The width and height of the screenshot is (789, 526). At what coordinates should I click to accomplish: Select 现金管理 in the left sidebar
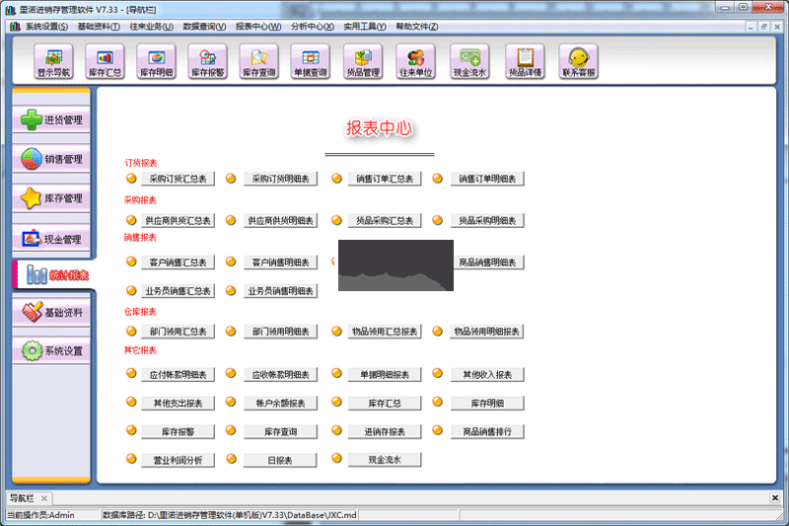pos(51,239)
